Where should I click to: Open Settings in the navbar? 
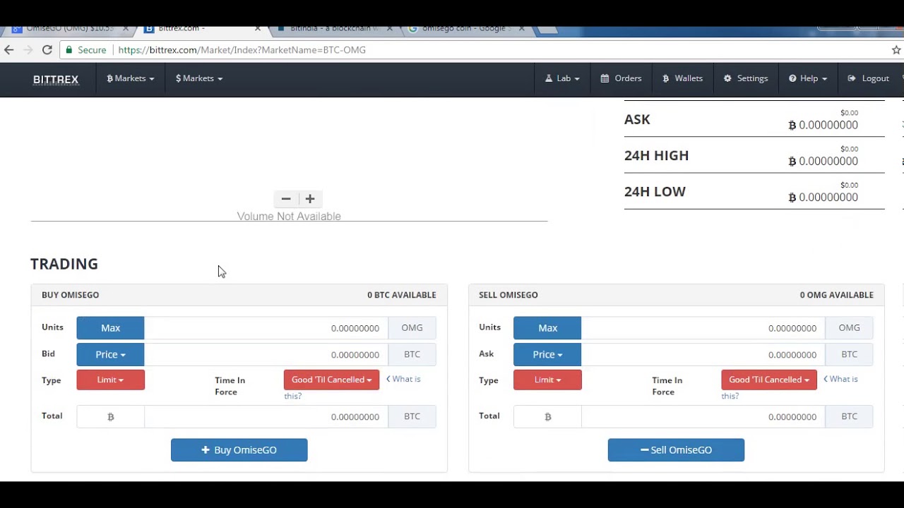[746, 78]
